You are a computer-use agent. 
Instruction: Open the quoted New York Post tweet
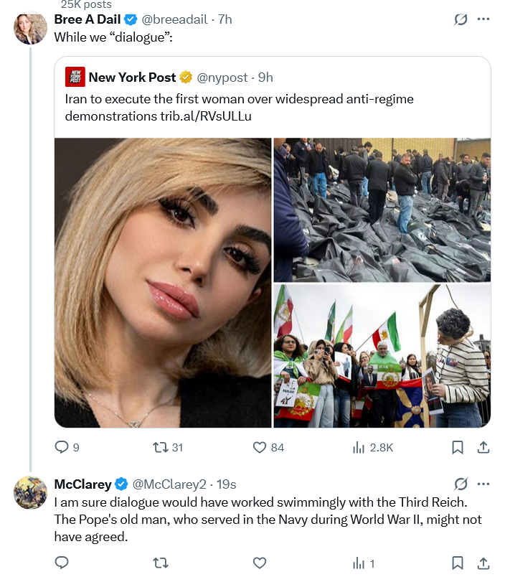273,97
